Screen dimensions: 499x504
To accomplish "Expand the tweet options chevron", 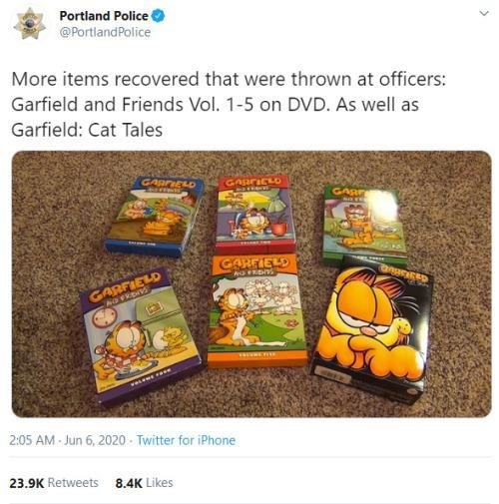I will (x=484, y=14).
